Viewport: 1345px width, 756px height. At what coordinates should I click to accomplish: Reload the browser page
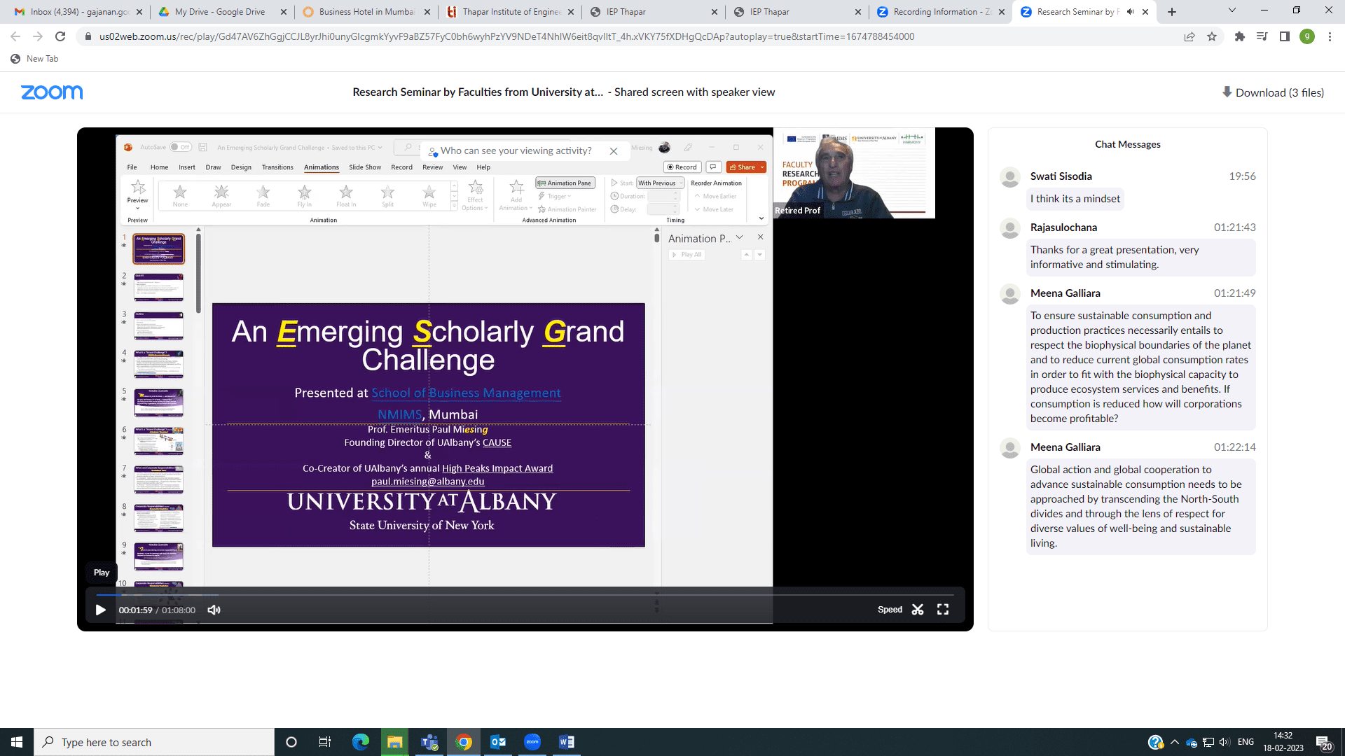pyautogui.click(x=60, y=36)
